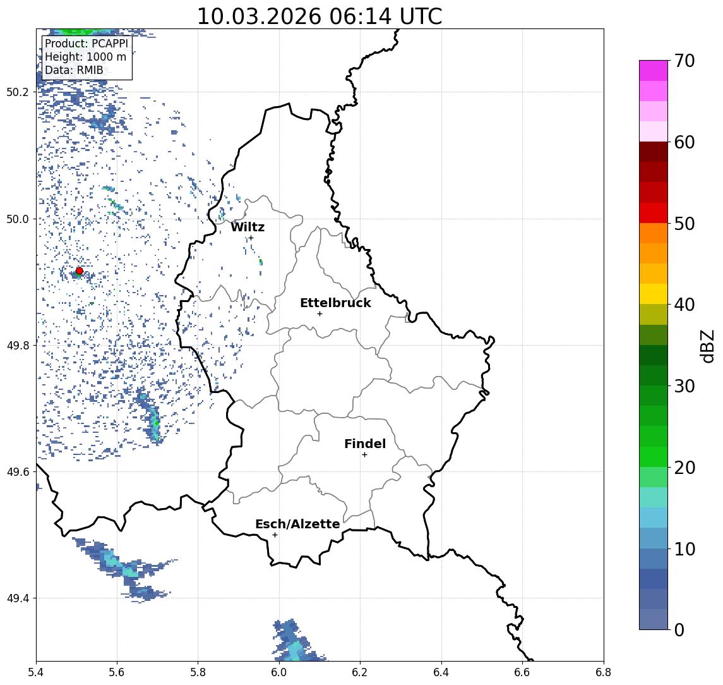Click the cross marker below Findel
Viewport: 723px width, 685px height.
click(x=364, y=455)
